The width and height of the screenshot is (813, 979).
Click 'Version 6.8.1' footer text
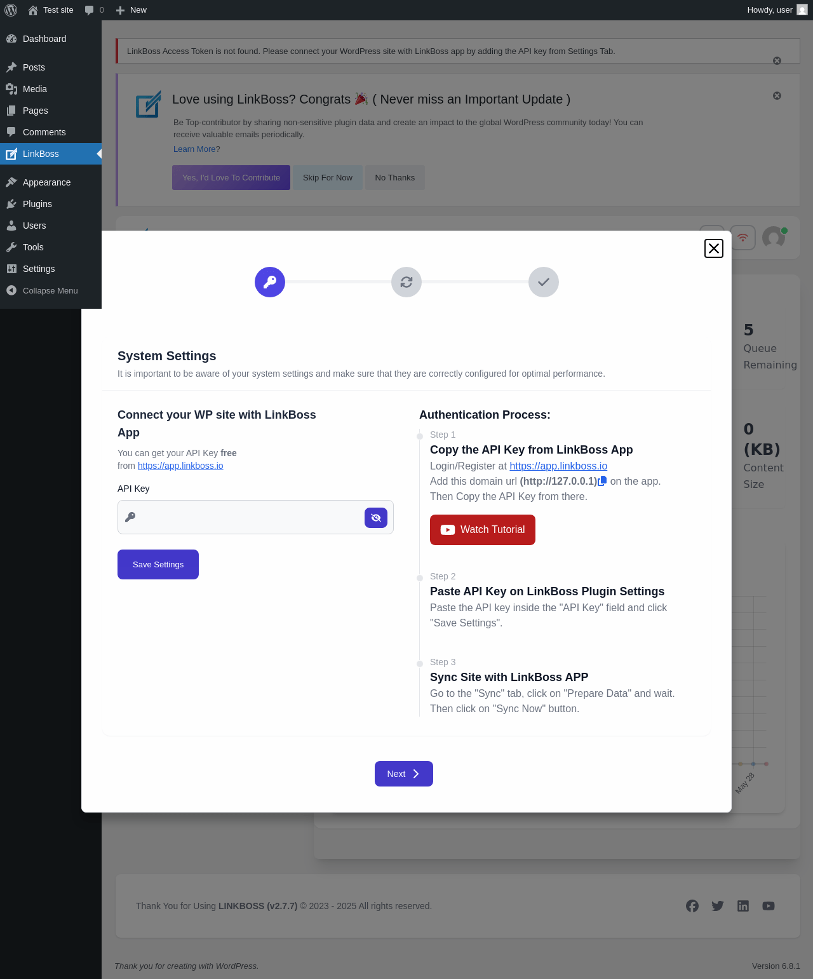point(776,966)
